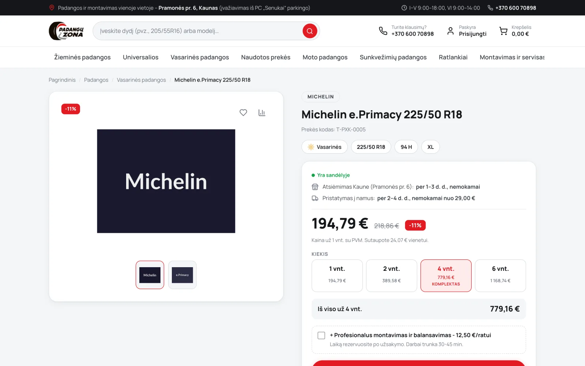Call +370 600 70898 in top bar
This screenshot has width=585, height=366.
click(516, 8)
